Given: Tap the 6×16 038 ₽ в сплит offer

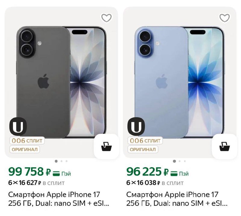Looking at the screenshot, I should coord(154,183).
